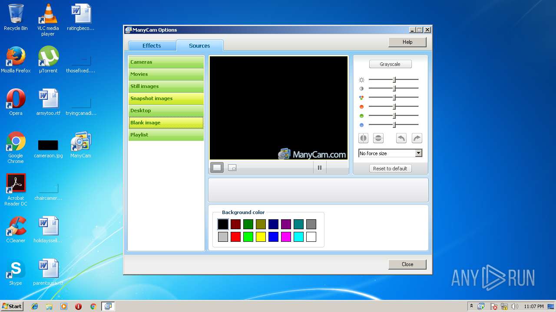Show hidden system tray icons
This screenshot has height=312, width=556.
471,306
